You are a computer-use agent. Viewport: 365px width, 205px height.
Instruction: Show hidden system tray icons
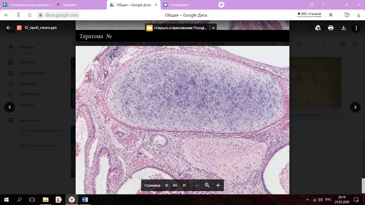coord(308,200)
